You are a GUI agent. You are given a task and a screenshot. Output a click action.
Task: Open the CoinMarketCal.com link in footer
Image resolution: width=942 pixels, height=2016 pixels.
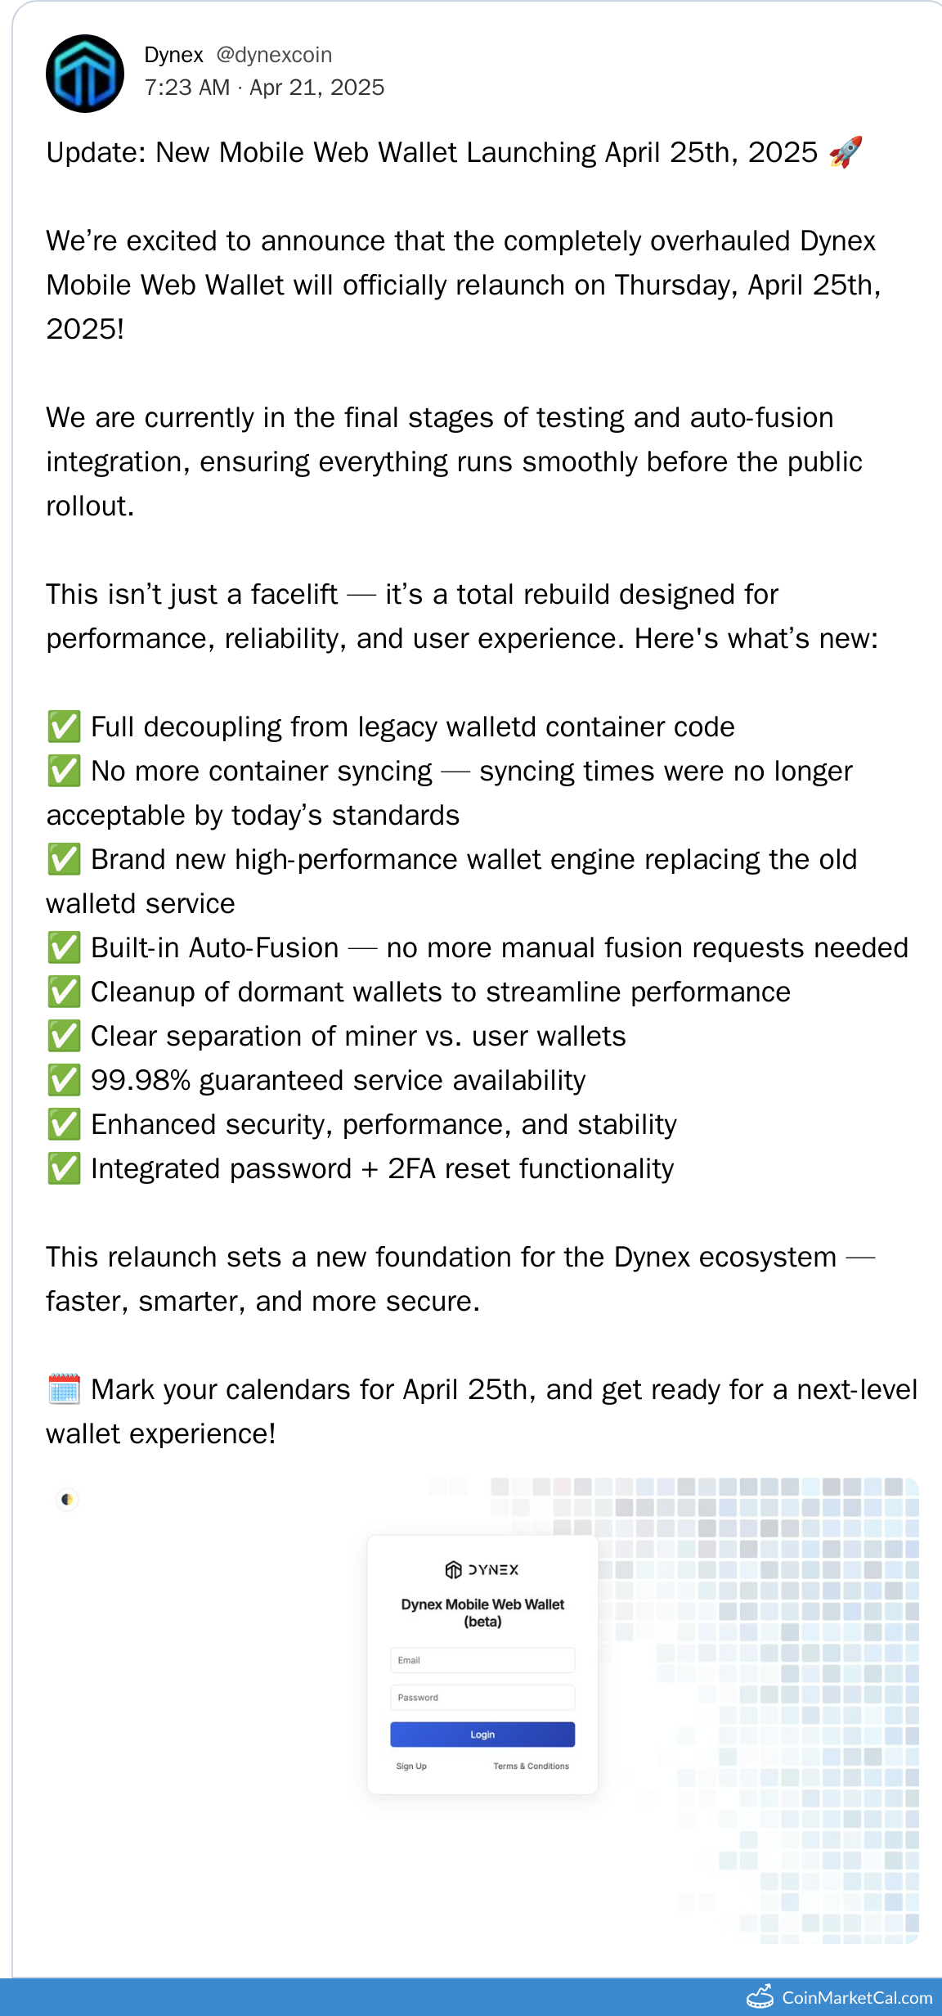(857, 1997)
